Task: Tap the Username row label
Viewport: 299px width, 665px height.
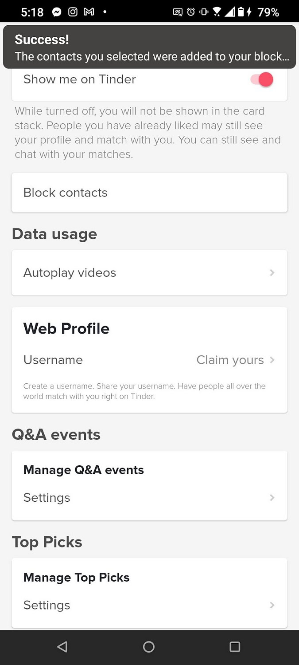Action: pos(53,360)
